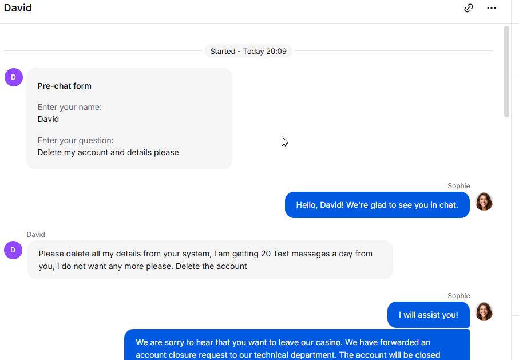Click the 'Sophie' sender label above greeting
This screenshot has height=360, width=519.
[x=459, y=186]
